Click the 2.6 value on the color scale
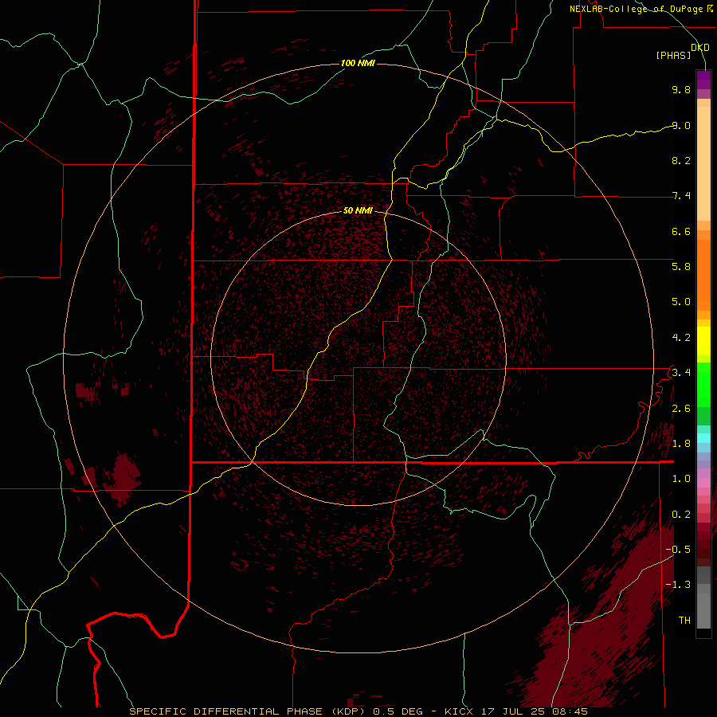This screenshot has width=717, height=717. [x=681, y=409]
